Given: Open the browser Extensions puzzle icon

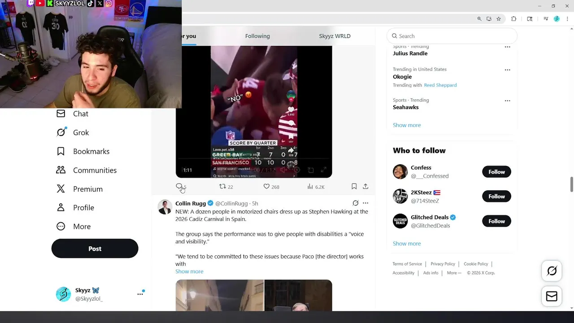Looking at the screenshot, I should coord(514,19).
